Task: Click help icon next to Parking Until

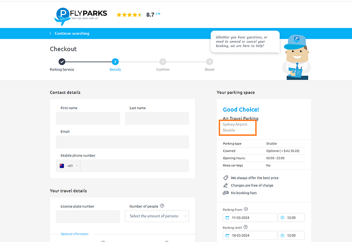Action: (245, 227)
